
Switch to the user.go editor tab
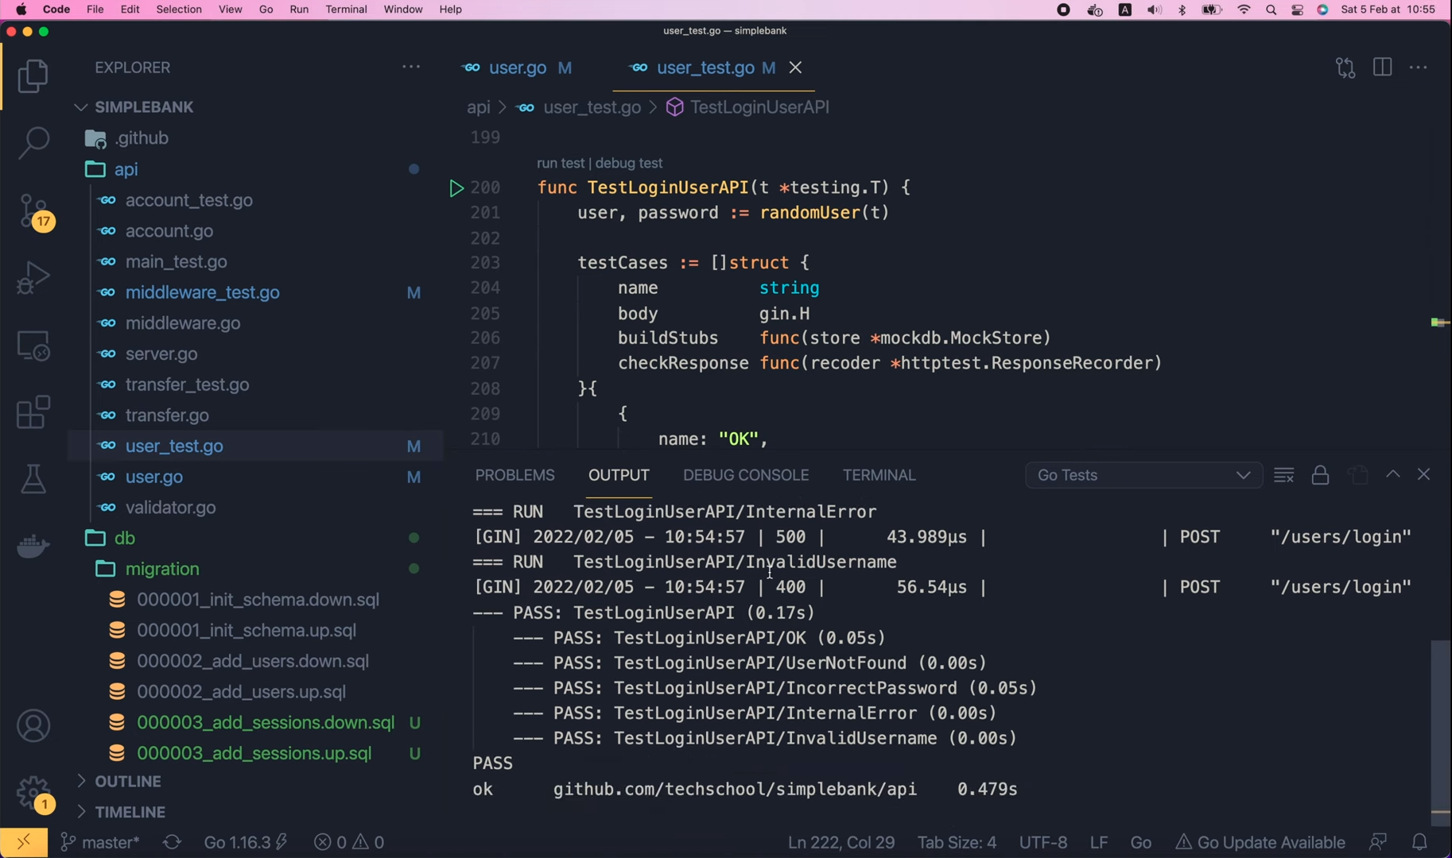coord(518,68)
